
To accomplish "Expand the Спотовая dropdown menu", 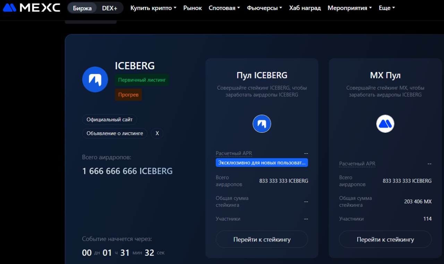I will point(224,8).
